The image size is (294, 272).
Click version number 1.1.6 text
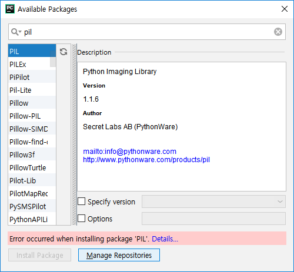pos(91,99)
